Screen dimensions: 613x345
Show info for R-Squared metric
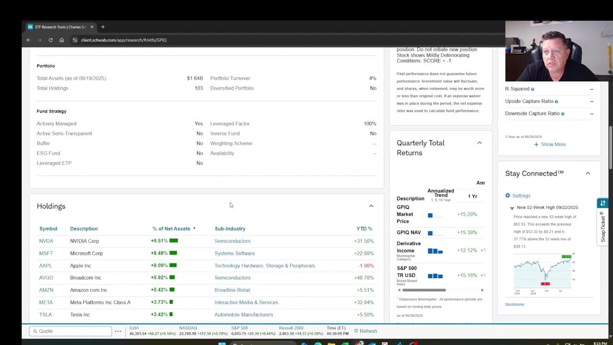click(532, 89)
